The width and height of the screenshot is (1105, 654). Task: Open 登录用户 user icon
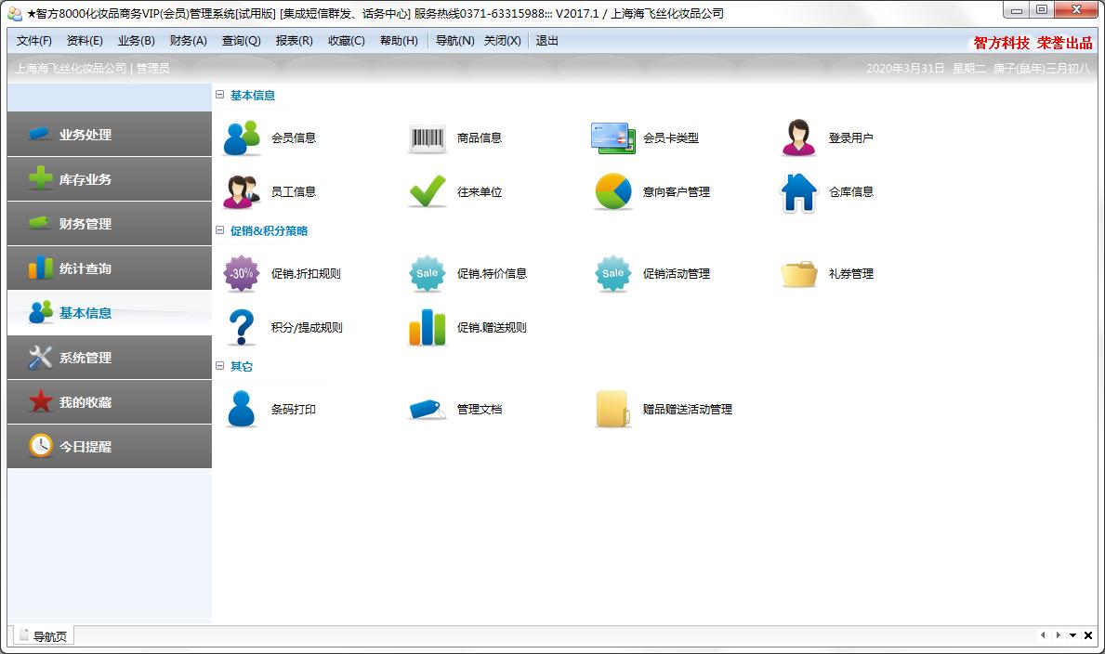(x=798, y=138)
